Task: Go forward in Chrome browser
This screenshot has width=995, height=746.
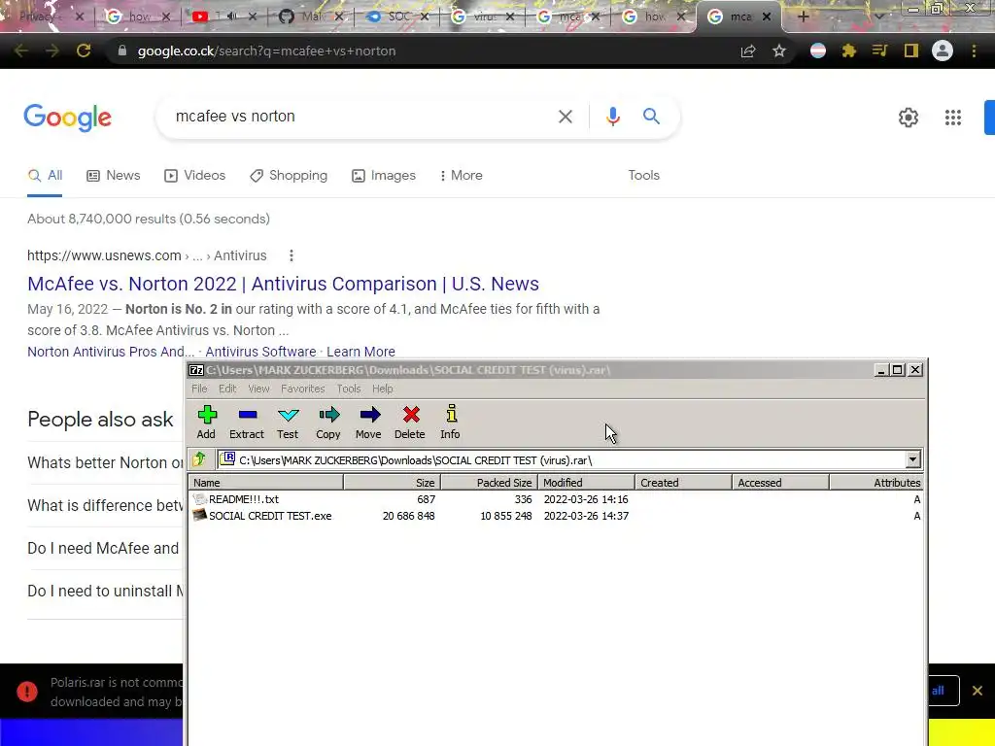Action: [x=52, y=51]
